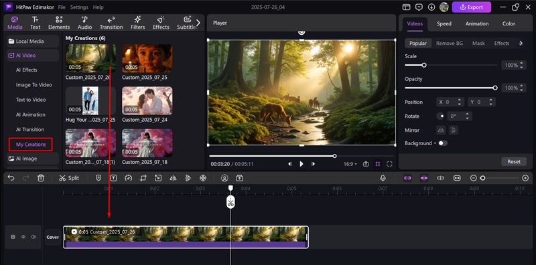Click the Export button
The height and width of the screenshot is (265, 536).
pos(472,7)
